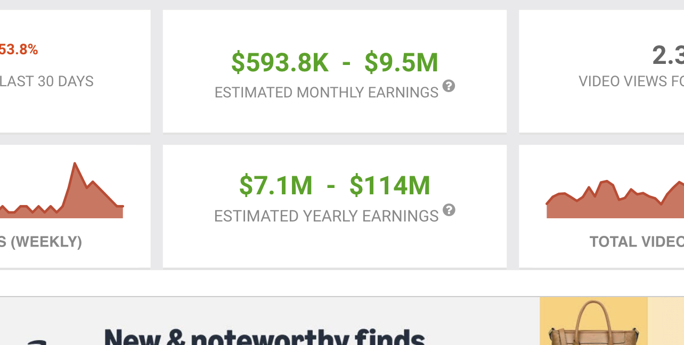Screen dimensions: 684x345
Task: Click the $593.8K lower monthly estimate
Action: coord(280,63)
